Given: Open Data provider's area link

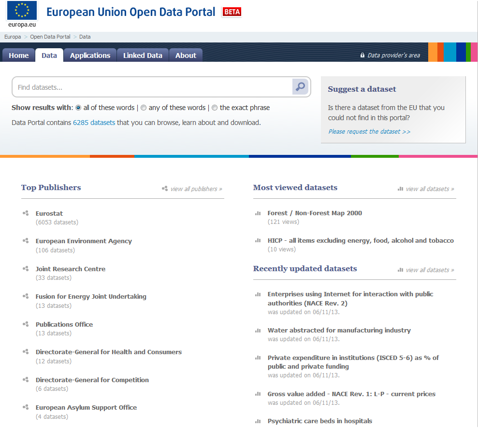Looking at the screenshot, I should click(x=393, y=55).
